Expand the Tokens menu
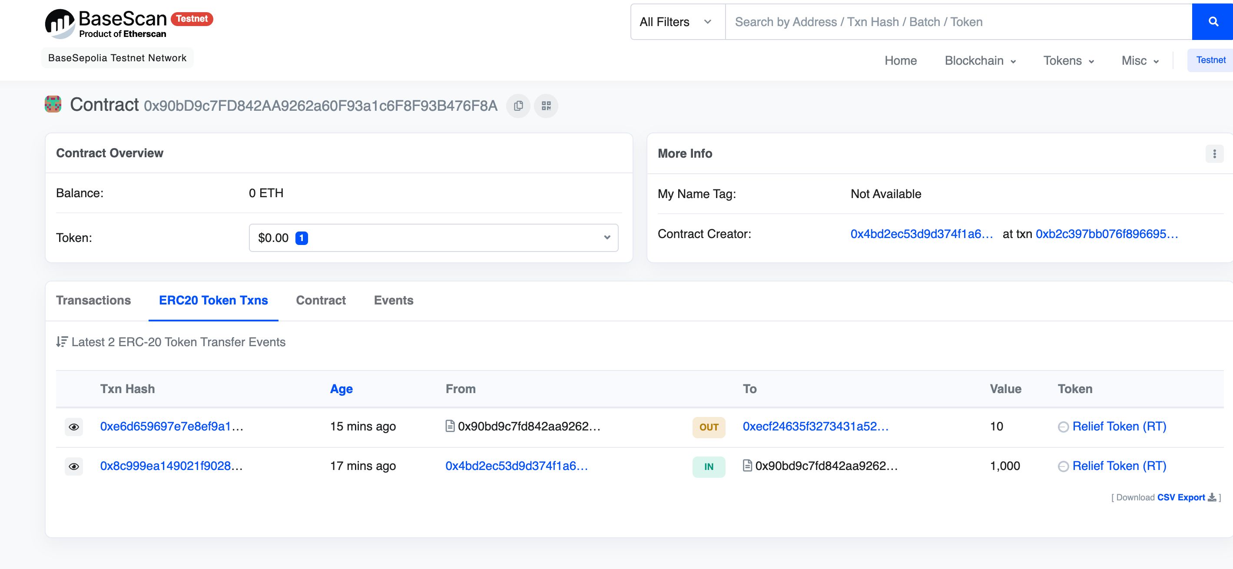Viewport: 1233px width, 569px height. tap(1068, 61)
